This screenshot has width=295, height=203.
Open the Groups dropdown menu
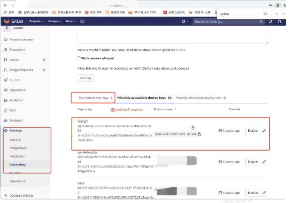[x=54, y=21]
